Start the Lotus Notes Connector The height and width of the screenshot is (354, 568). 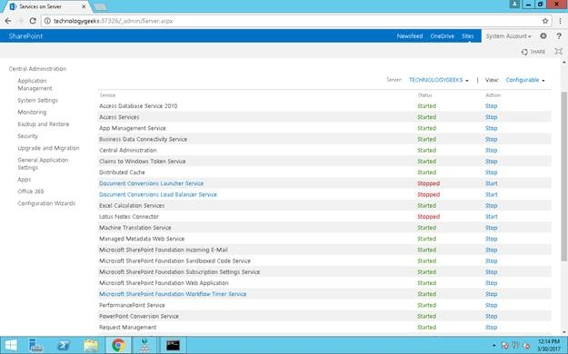pos(491,217)
